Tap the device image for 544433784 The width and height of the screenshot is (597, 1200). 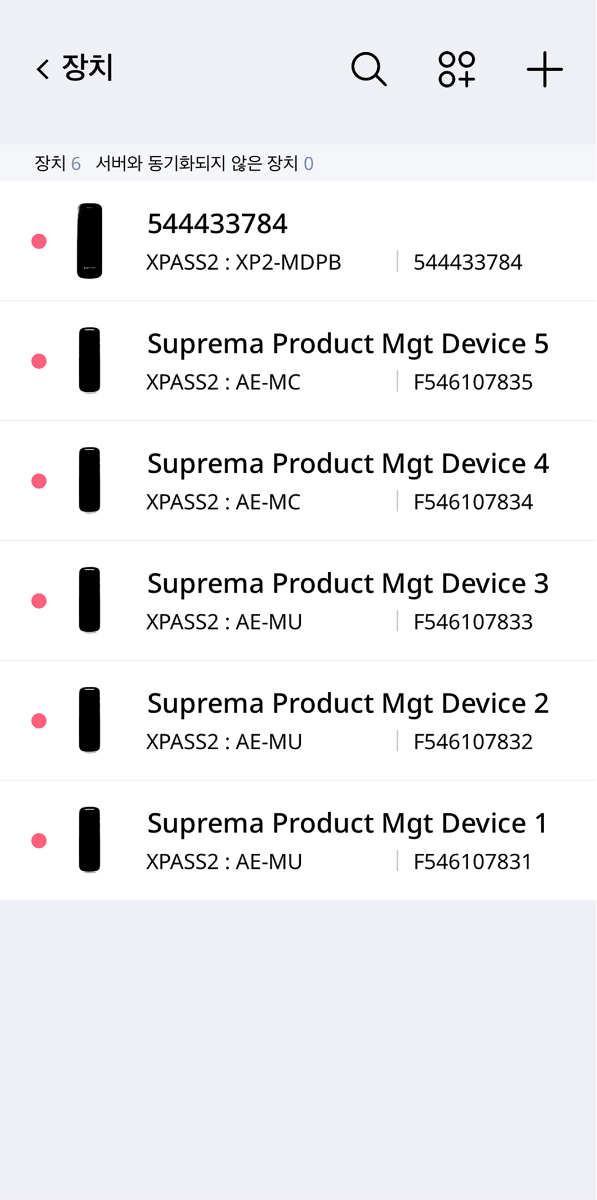click(89, 241)
